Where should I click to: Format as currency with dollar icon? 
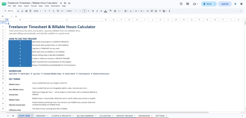point(45,11)
